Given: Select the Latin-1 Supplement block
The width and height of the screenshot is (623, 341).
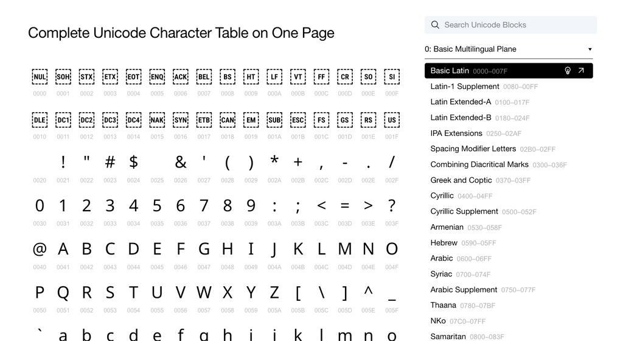Looking at the screenshot, I should tap(465, 86).
